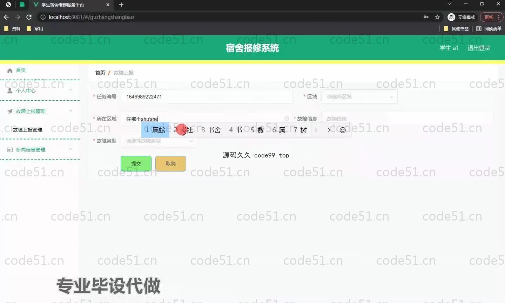Click the browser back arrow icon

pyautogui.click(x=6, y=17)
